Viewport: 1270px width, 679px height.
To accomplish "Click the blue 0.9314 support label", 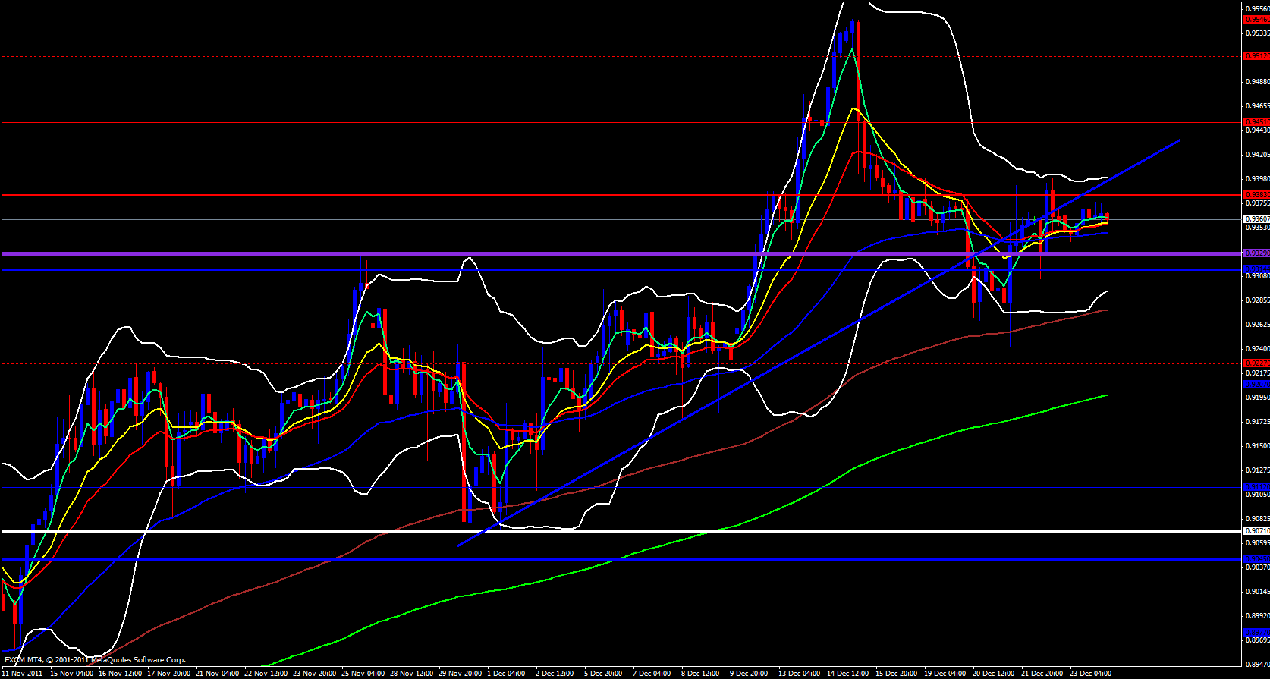I will pos(1256,269).
